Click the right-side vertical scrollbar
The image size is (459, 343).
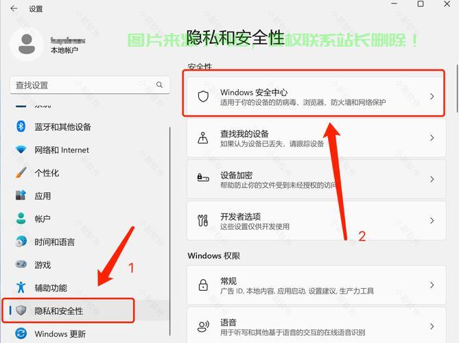point(457,88)
